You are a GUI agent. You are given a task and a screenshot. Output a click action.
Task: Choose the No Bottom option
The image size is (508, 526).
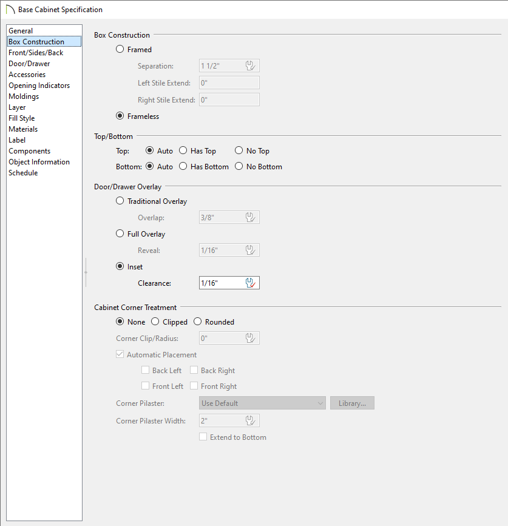pos(239,166)
